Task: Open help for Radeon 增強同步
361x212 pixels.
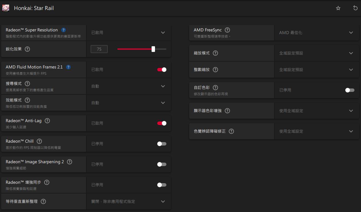Action: tap(47, 182)
